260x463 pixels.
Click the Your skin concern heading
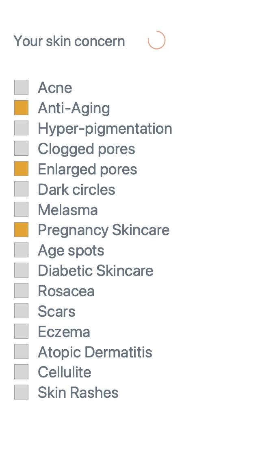(x=69, y=41)
